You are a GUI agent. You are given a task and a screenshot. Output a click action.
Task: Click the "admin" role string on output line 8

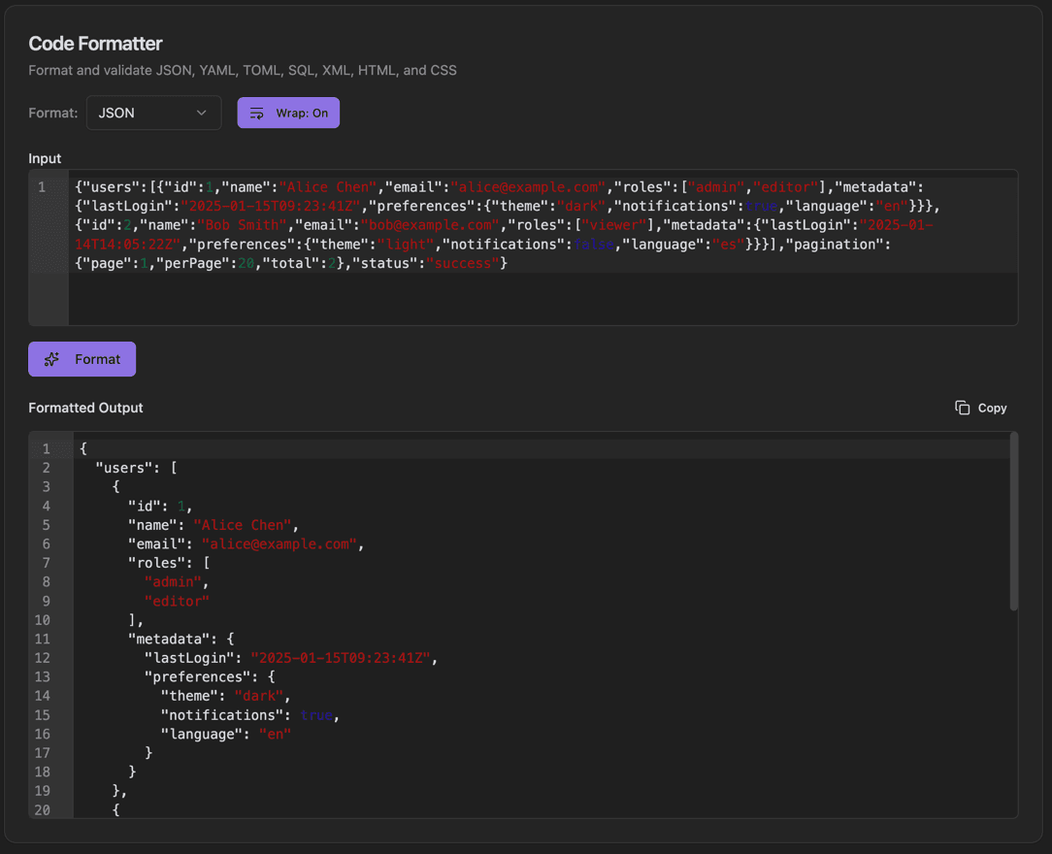(x=175, y=581)
